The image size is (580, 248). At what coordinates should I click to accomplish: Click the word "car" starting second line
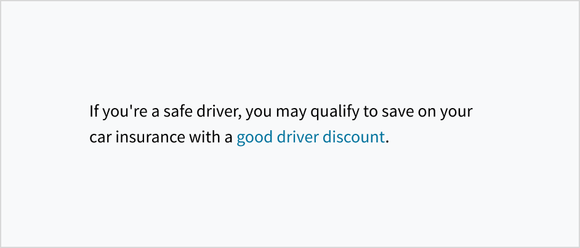(x=100, y=137)
